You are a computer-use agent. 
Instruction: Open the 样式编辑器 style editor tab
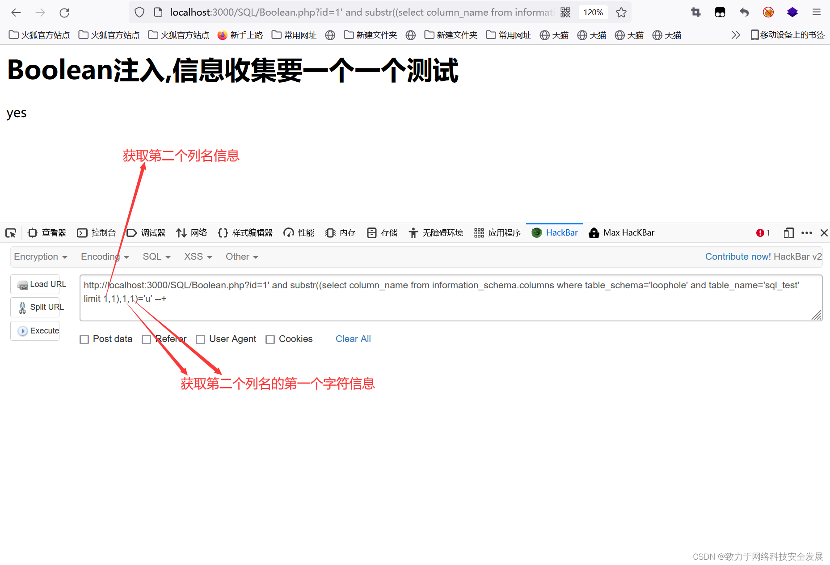(245, 233)
